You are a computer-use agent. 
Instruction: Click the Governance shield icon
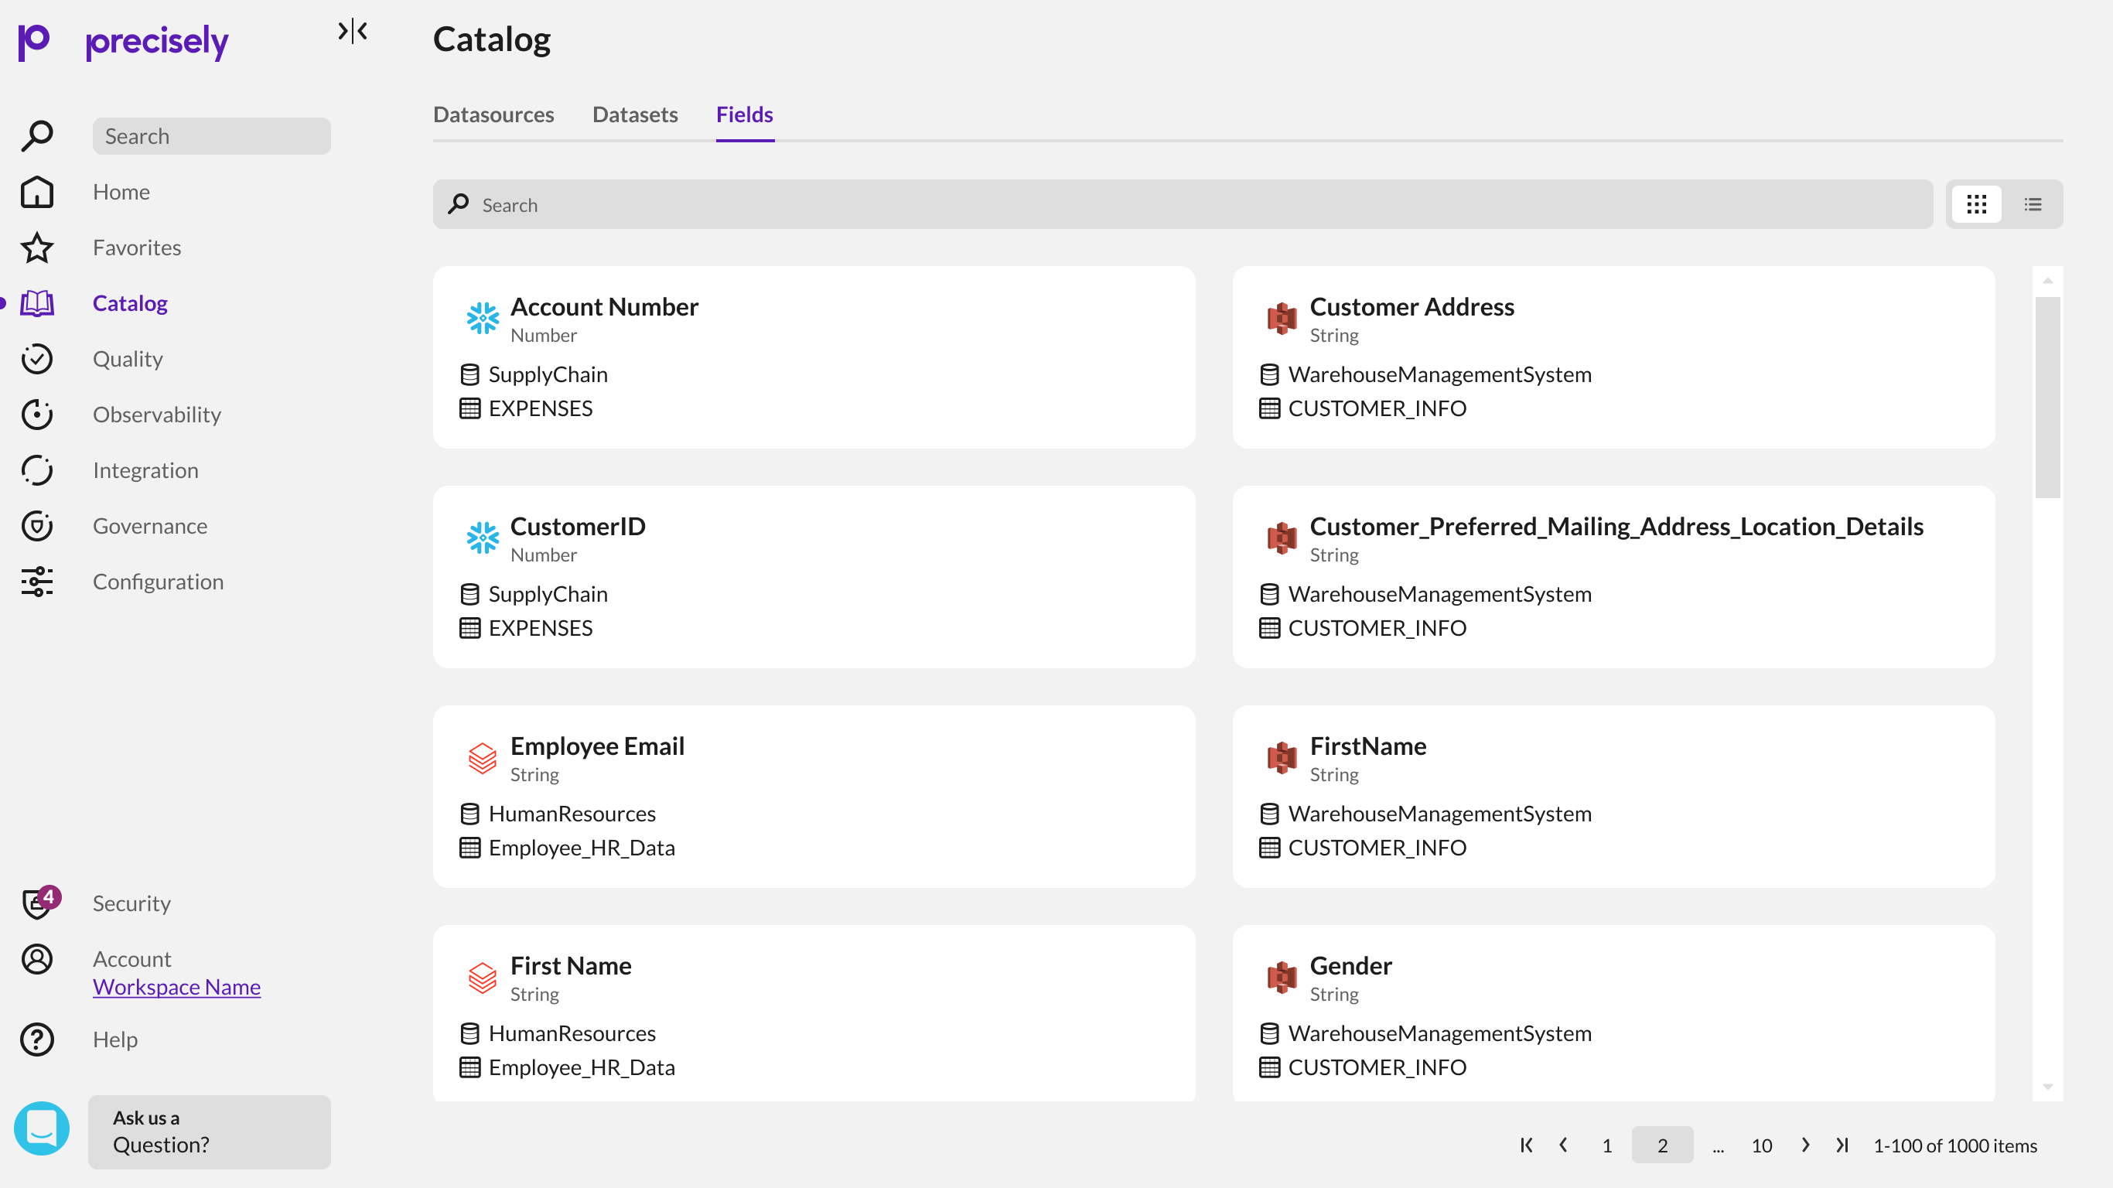tap(37, 526)
